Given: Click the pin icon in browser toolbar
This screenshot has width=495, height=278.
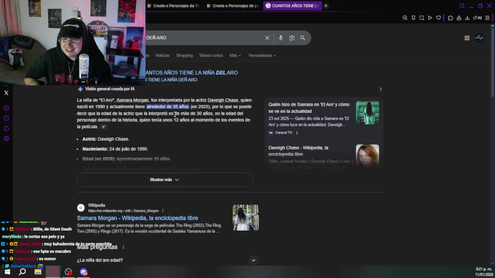Looking at the screenshot, I should tap(413, 18).
